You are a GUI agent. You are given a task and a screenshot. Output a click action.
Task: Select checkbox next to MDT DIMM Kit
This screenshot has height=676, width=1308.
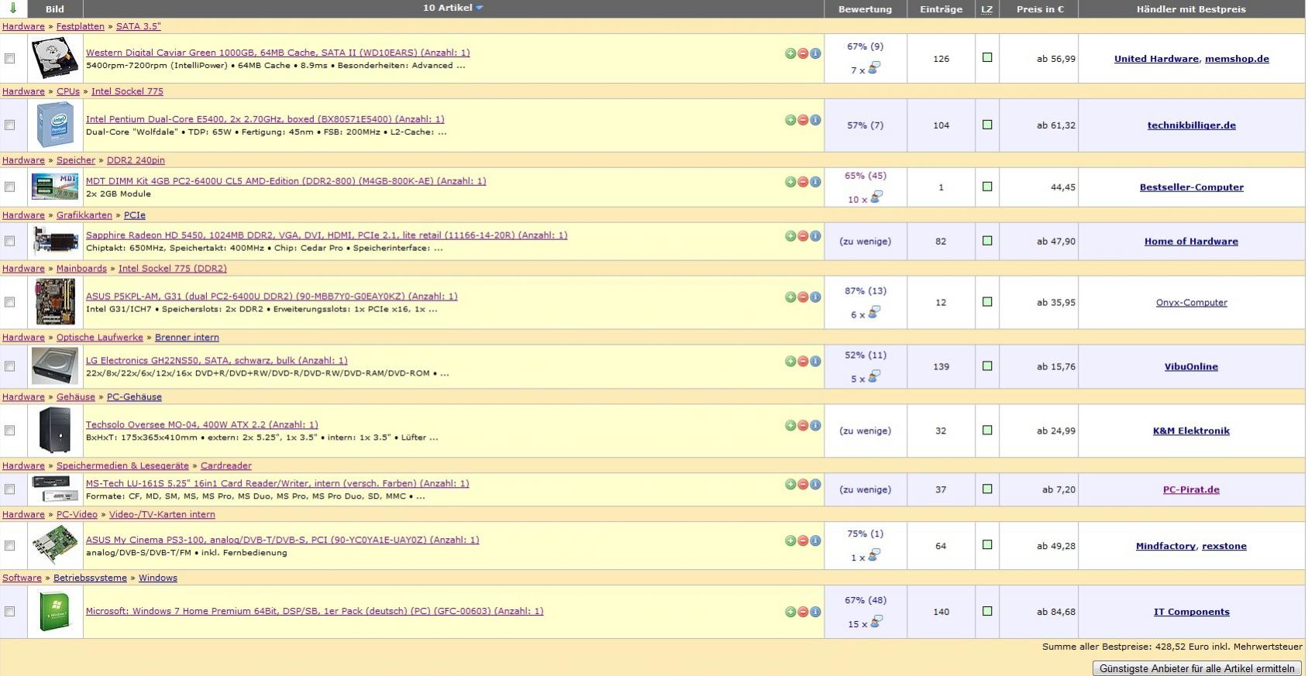(x=10, y=187)
